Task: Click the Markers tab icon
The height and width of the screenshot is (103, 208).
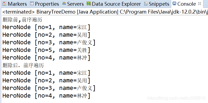Action: click(x=4, y=4)
